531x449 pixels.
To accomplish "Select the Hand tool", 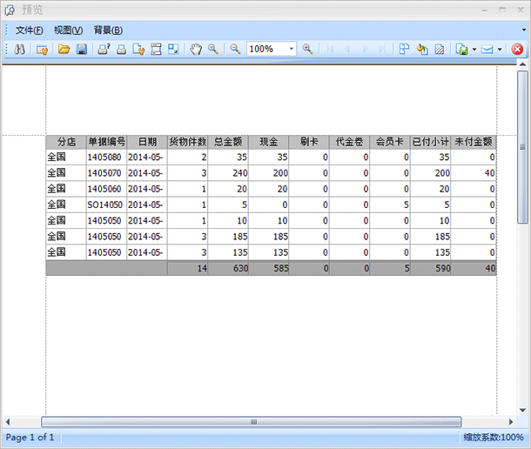I will coord(195,50).
